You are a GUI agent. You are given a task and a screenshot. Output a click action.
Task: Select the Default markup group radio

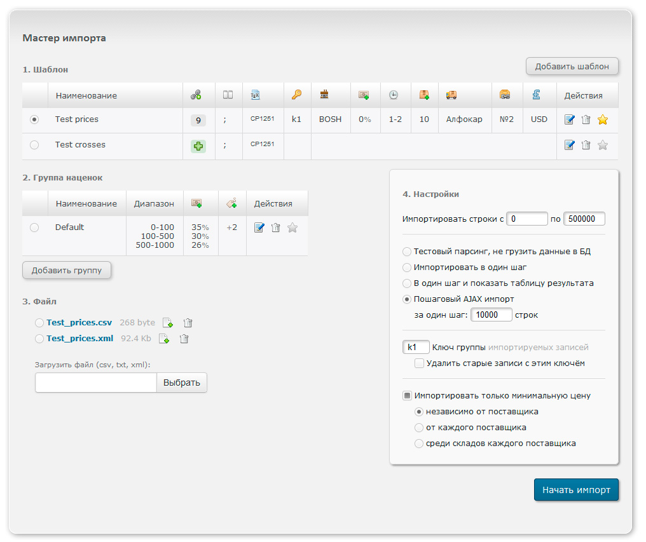tap(34, 227)
